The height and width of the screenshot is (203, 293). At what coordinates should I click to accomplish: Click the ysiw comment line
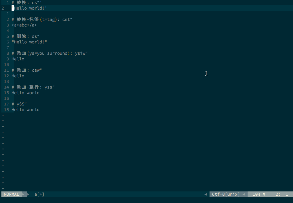pyautogui.click(x=49, y=53)
